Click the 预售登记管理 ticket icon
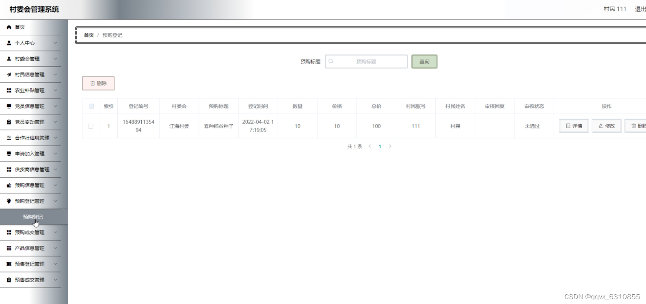This screenshot has width=646, height=304. pyautogui.click(x=9, y=264)
